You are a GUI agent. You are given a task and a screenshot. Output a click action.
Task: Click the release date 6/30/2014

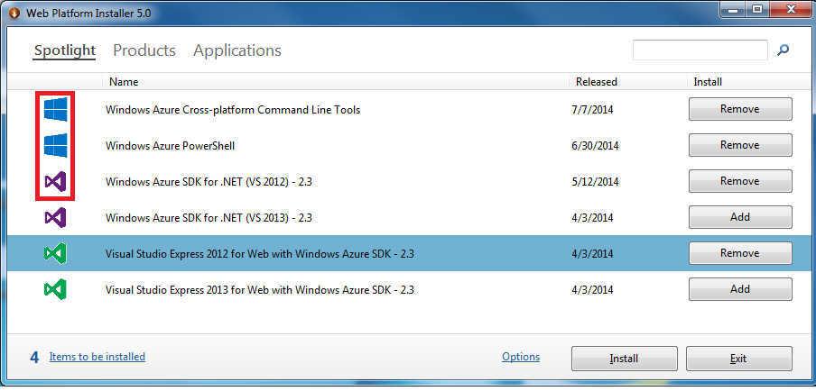click(x=595, y=146)
